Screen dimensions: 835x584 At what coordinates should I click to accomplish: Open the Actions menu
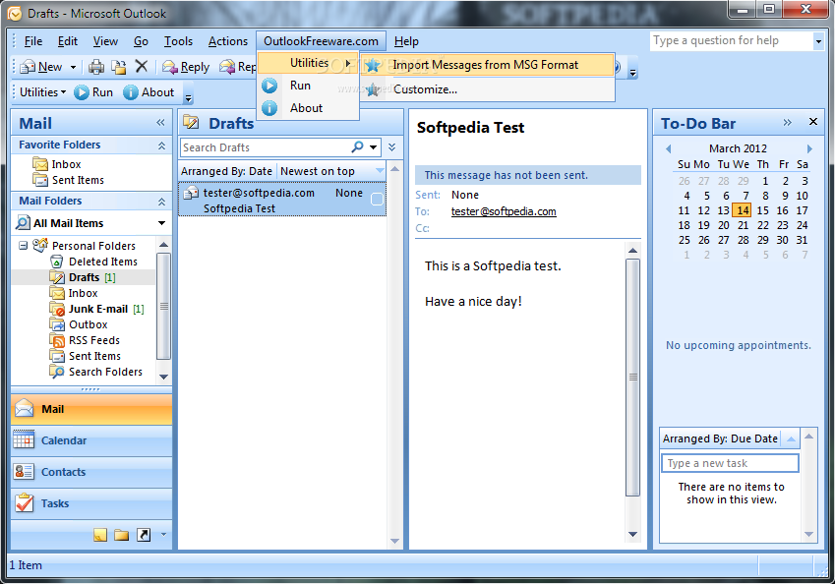(x=228, y=41)
